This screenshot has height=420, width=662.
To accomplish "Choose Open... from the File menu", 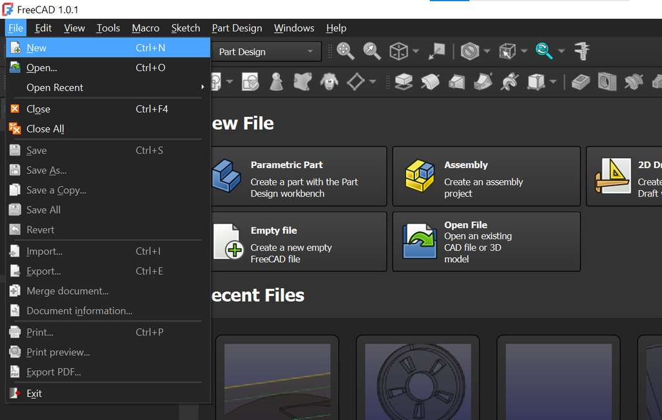I will 108,68.
